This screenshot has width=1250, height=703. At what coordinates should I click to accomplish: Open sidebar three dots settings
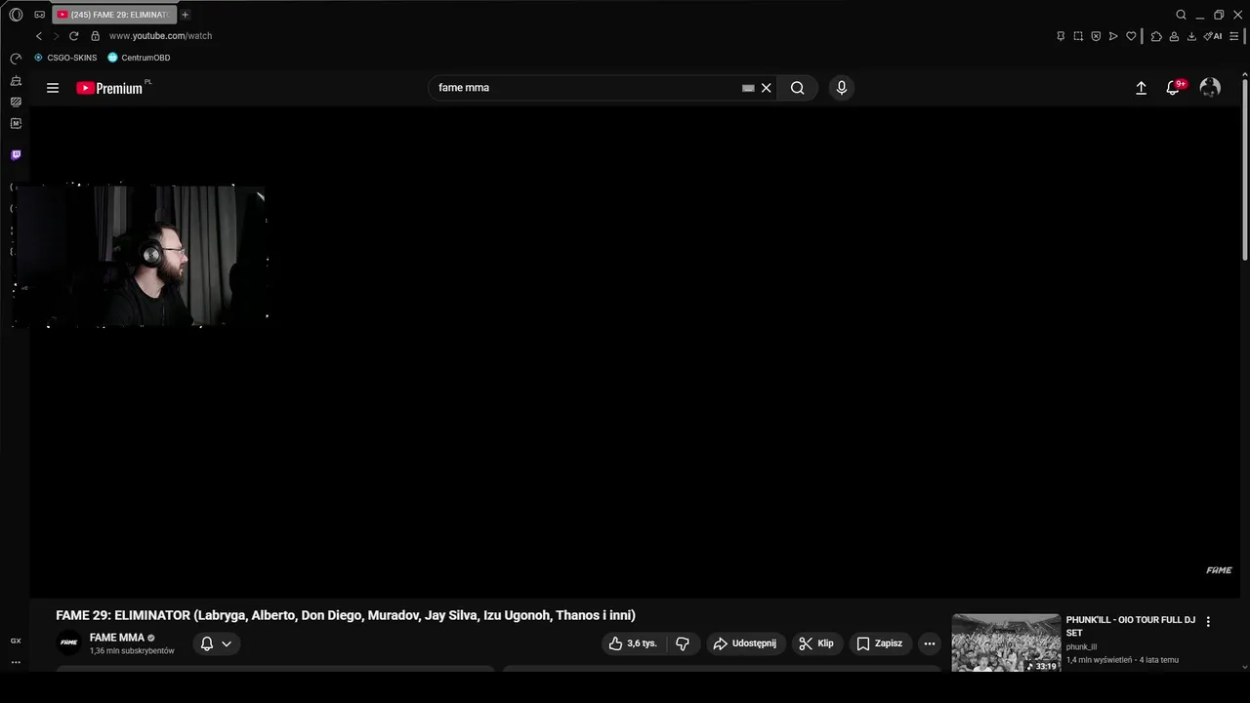pyautogui.click(x=16, y=662)
